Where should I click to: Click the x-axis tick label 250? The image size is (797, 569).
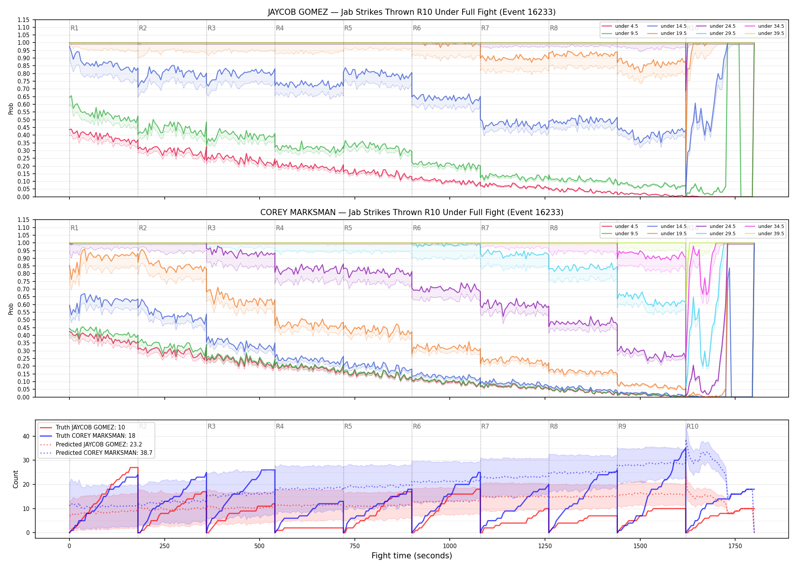(164, 546)
